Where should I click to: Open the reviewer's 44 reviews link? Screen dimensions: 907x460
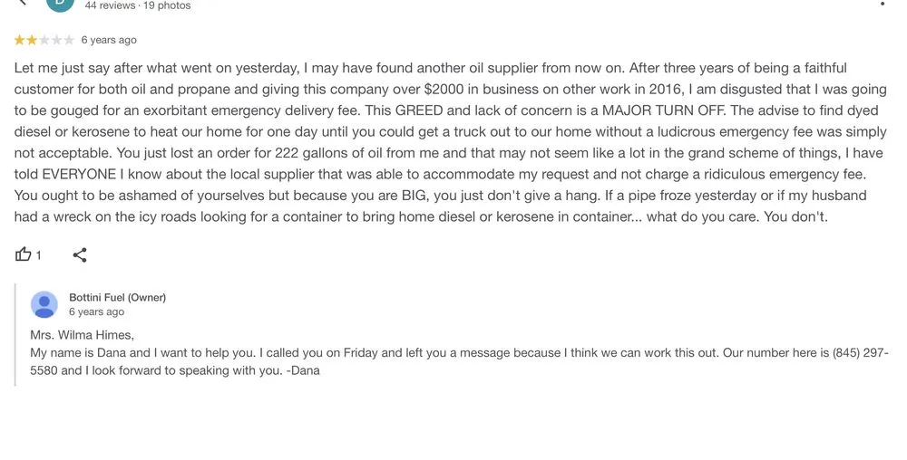coord(108,5)
